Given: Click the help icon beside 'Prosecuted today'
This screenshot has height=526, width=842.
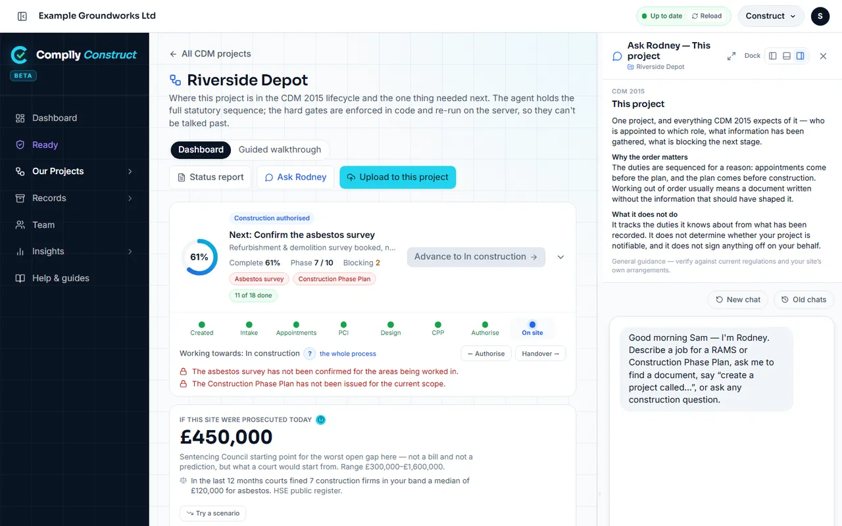Looking at the screenshot, I should pyautogui.click(x=320, y=419).
